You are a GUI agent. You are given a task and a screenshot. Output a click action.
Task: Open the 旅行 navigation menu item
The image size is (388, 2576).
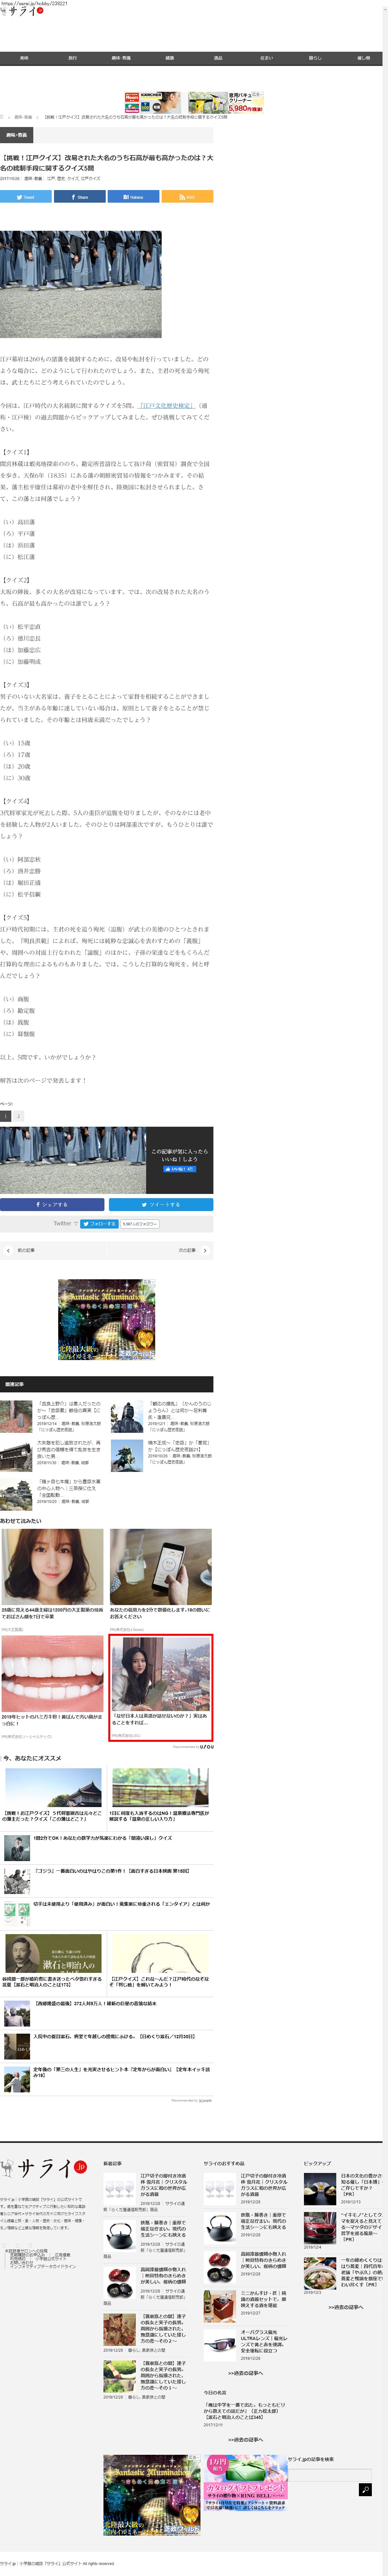[x=72, y=58]
